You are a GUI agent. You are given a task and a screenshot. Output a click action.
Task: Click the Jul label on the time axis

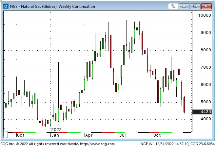(123, 135)
